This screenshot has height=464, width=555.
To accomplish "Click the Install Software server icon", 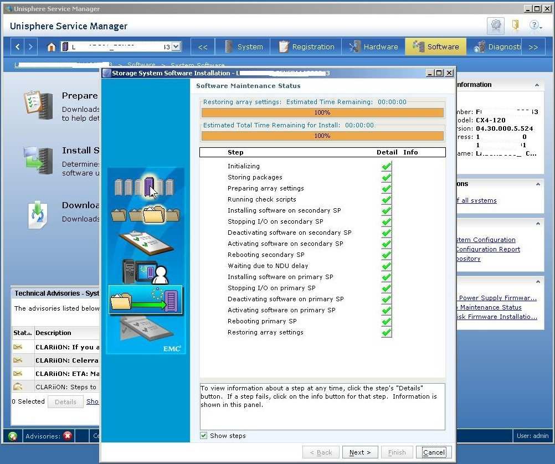I will (38, 161).
